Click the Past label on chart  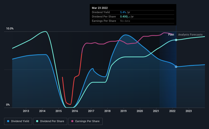171,35
